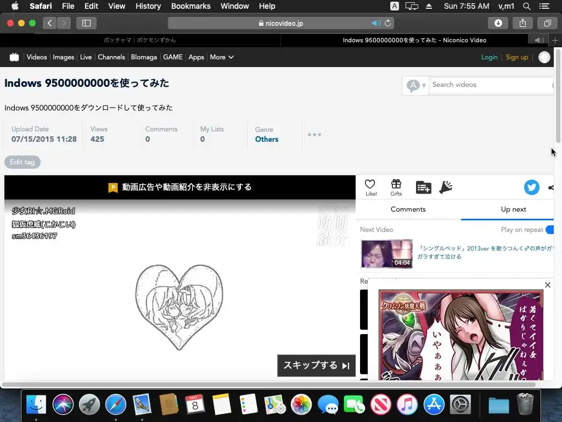
Task: Add a new Safari tab
Action: pos(555,40)
